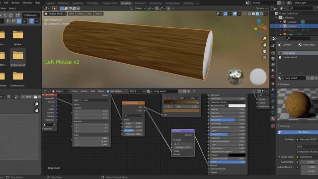Viewport: 318px width, 179px height.
Task: Open Modifier wrench properties tab
Action: 273,89
